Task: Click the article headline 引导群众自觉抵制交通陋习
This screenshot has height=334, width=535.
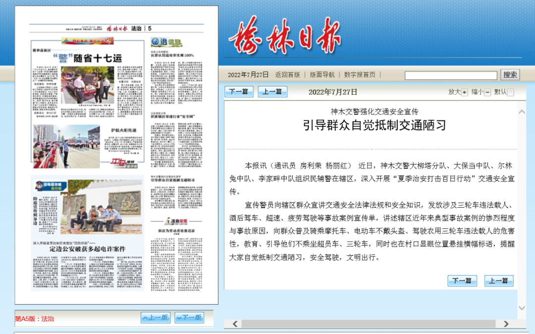Action: (x=374, y=125)
